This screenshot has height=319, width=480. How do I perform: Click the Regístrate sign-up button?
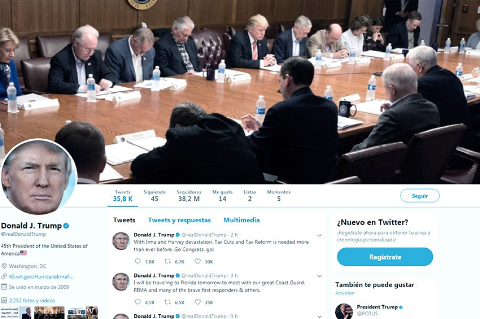click(x=385, y=257)
